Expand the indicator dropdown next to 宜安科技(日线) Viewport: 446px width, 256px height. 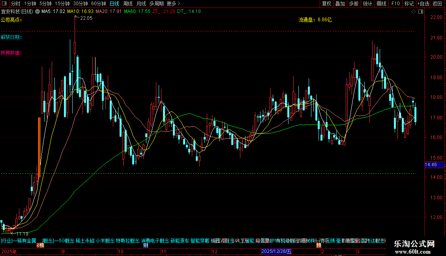(x=37, y=11)
